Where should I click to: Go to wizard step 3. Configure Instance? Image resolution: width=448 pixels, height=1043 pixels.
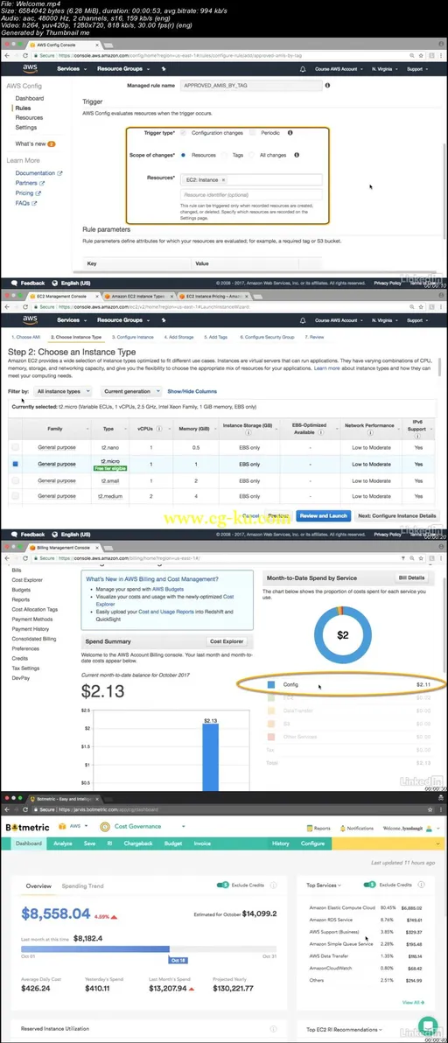[x=133, y=337]
